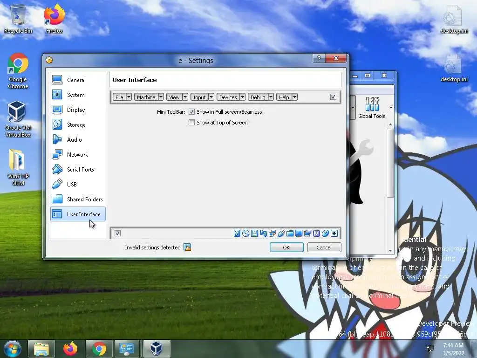Click the CPU features chip indicator icon
This screenshot has width=477, height=358.
[x=316, y=234]
